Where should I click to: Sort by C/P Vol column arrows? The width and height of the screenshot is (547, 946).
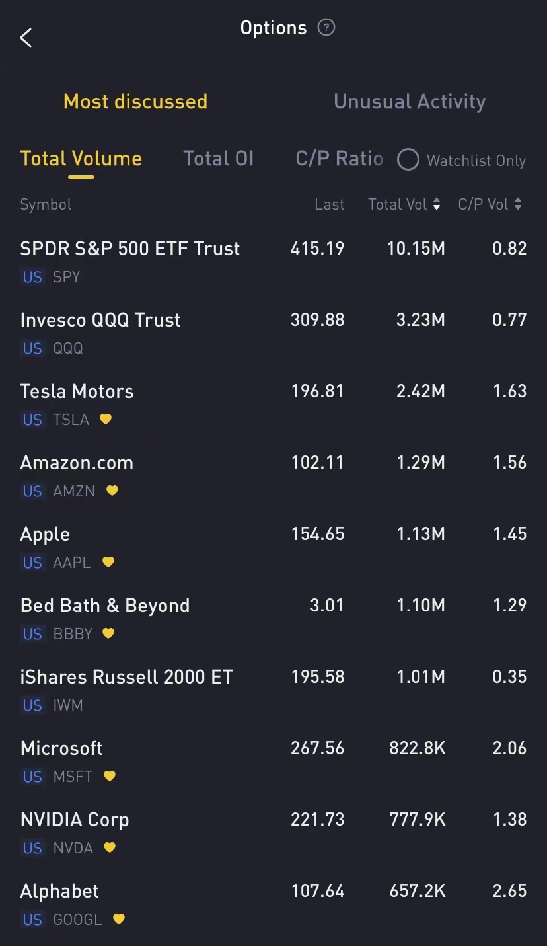[x=518, y=205]
